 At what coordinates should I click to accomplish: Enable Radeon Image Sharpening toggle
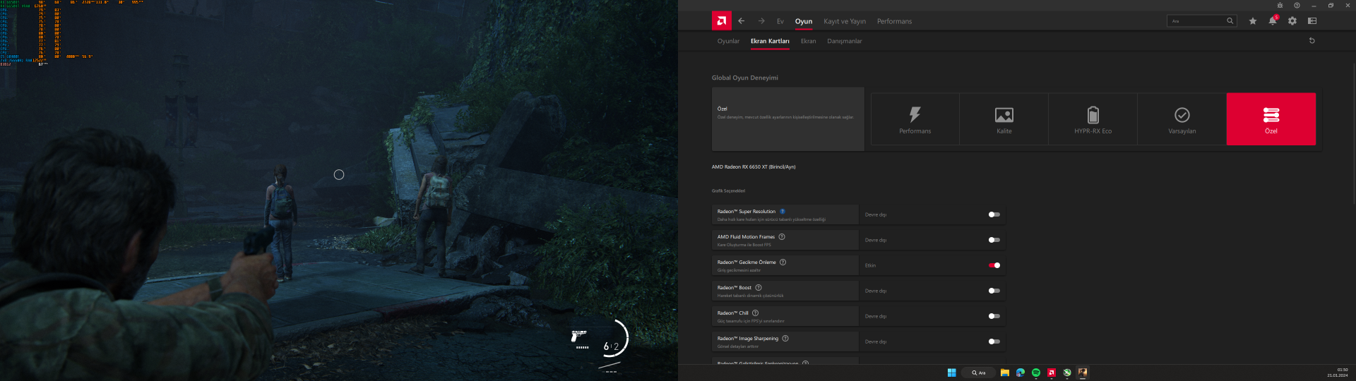point(994,341)
